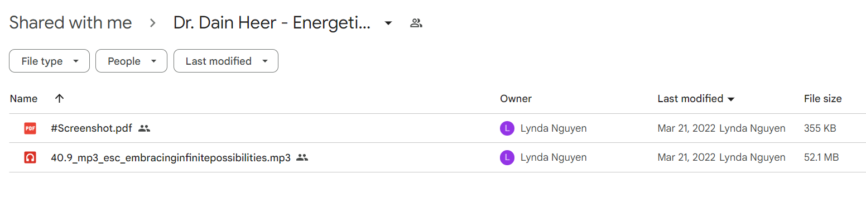
Task: Click the Owner column header
Action: [516, 99]
